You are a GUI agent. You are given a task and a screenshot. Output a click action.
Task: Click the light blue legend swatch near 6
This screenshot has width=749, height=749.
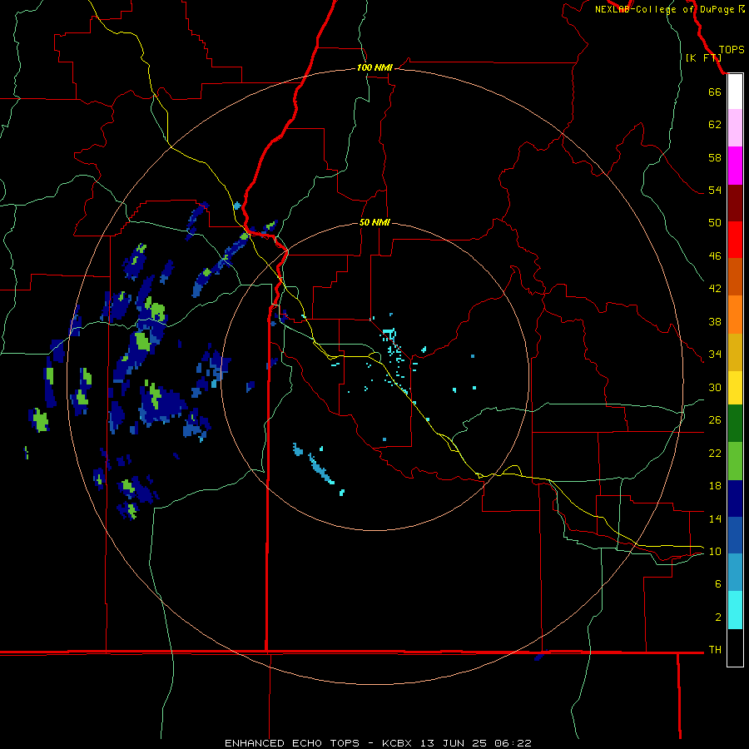735,573
